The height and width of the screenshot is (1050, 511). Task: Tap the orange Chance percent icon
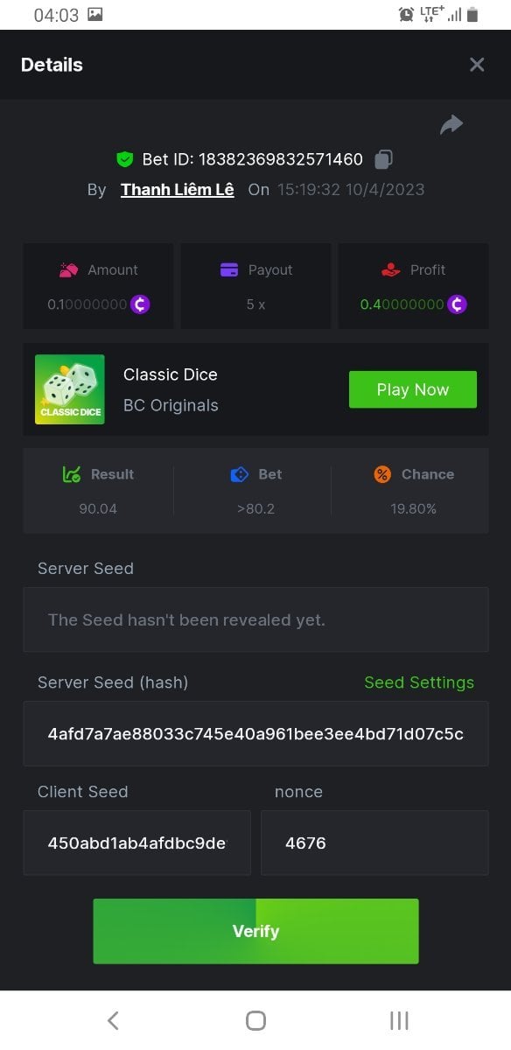coord(382,474)
